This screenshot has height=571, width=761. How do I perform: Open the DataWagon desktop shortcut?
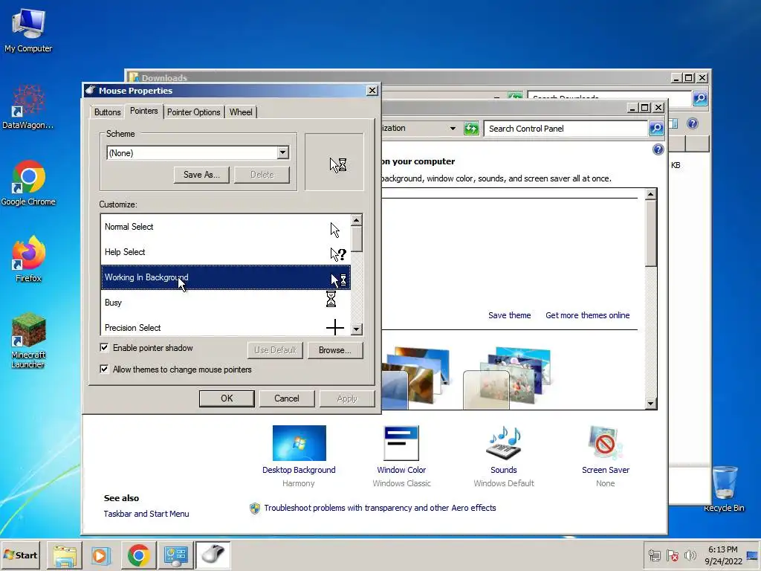[28, 107]
